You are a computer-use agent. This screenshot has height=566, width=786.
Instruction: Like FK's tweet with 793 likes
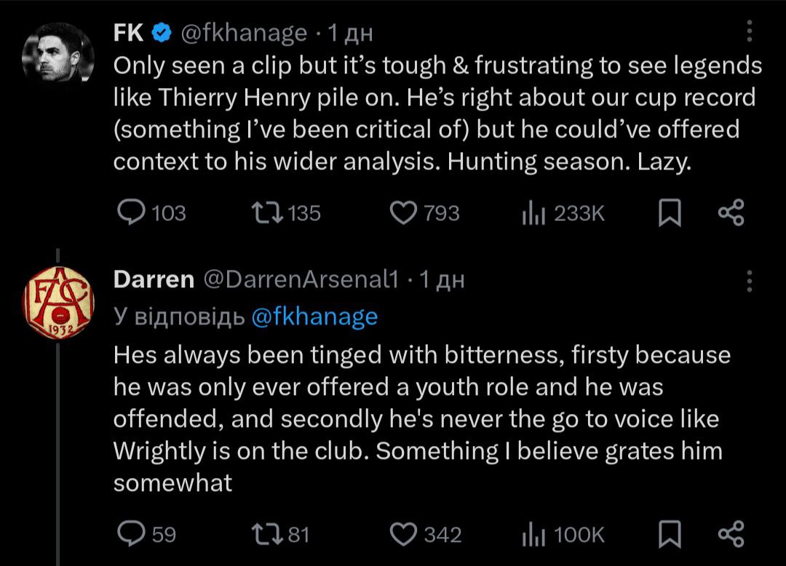(x=402, y=212)
